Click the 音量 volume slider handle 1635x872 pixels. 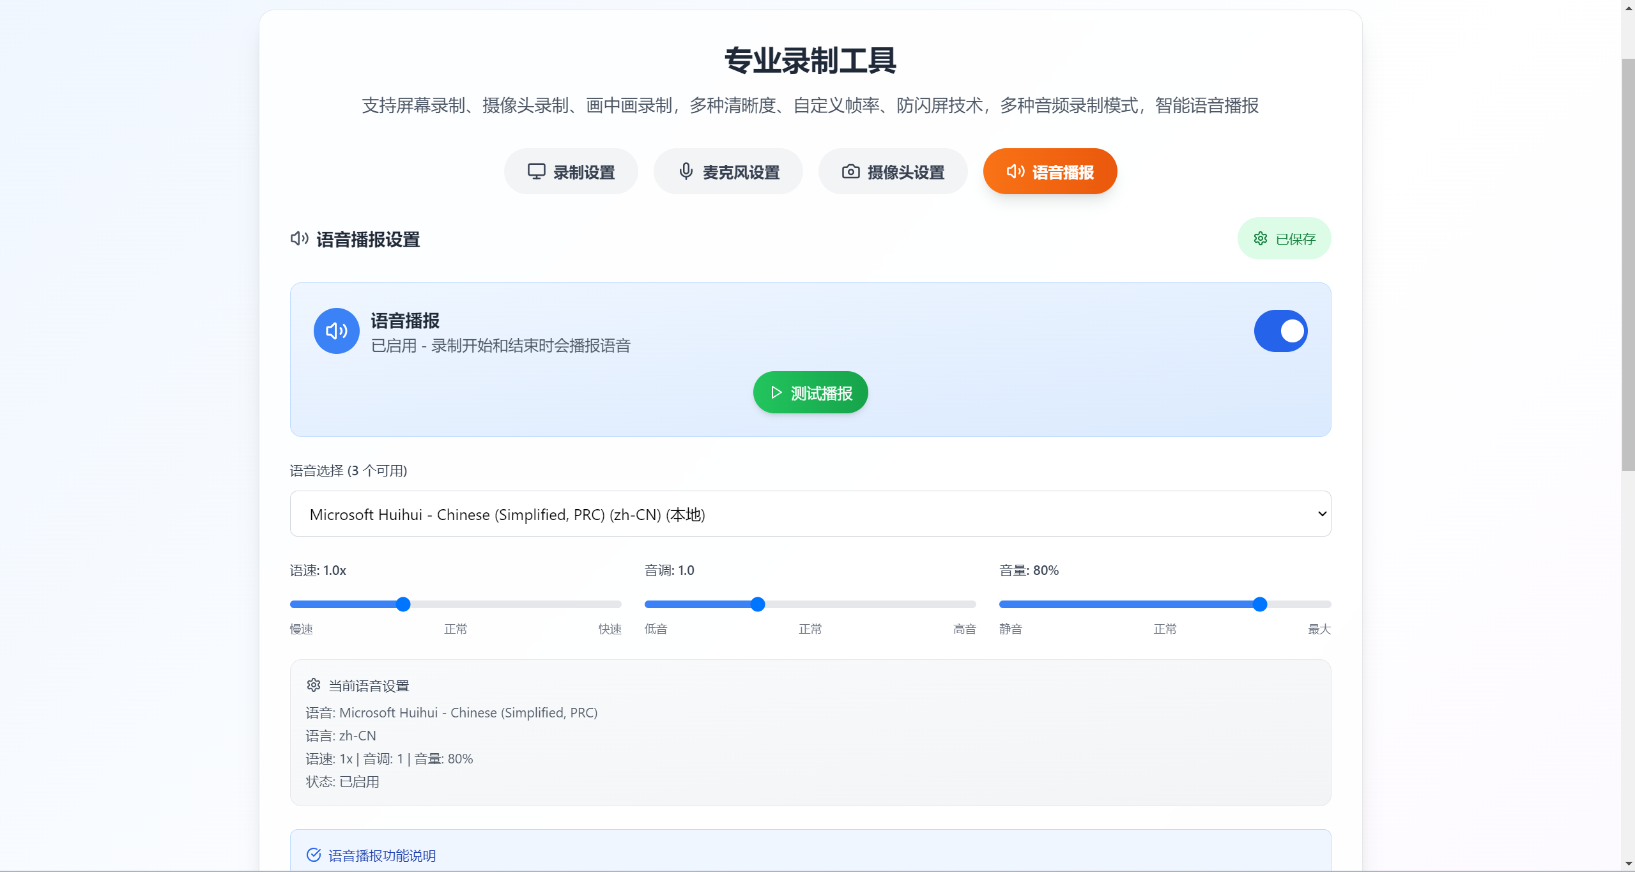[1259, 604]
